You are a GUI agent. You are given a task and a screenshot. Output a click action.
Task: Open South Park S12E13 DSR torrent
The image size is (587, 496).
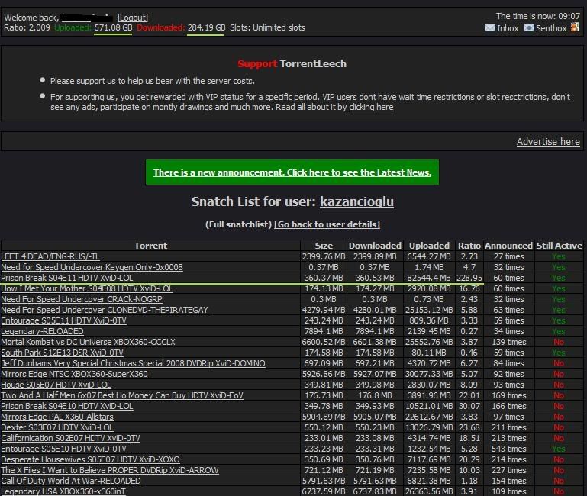click(x=63, y=353)
